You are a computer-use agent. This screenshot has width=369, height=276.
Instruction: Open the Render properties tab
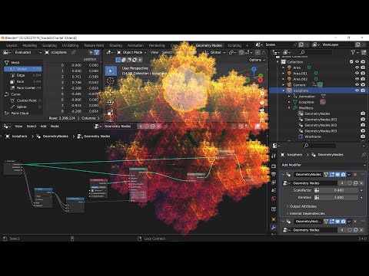pyautogui.click(x=274, y=166)
